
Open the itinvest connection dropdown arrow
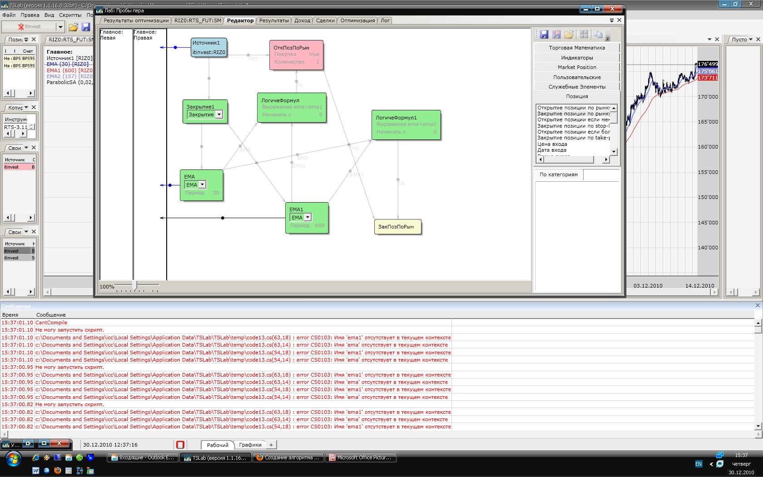[59, 27]
